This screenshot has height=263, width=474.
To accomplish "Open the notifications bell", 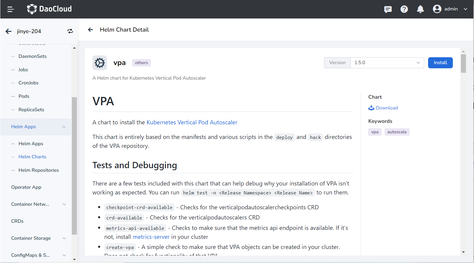I will point(420,9).
